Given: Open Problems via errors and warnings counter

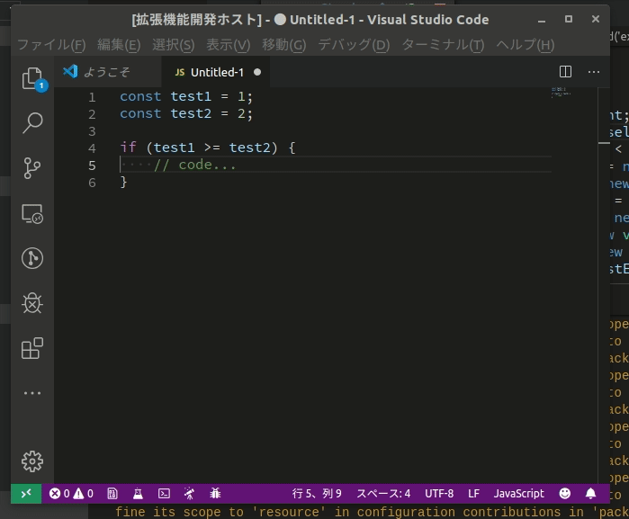Looking at the screenshot, I should (x=71, y=493).
